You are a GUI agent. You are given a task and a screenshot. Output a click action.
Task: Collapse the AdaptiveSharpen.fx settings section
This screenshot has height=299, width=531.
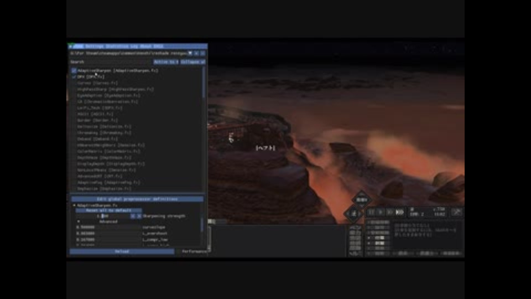(74, 205)
